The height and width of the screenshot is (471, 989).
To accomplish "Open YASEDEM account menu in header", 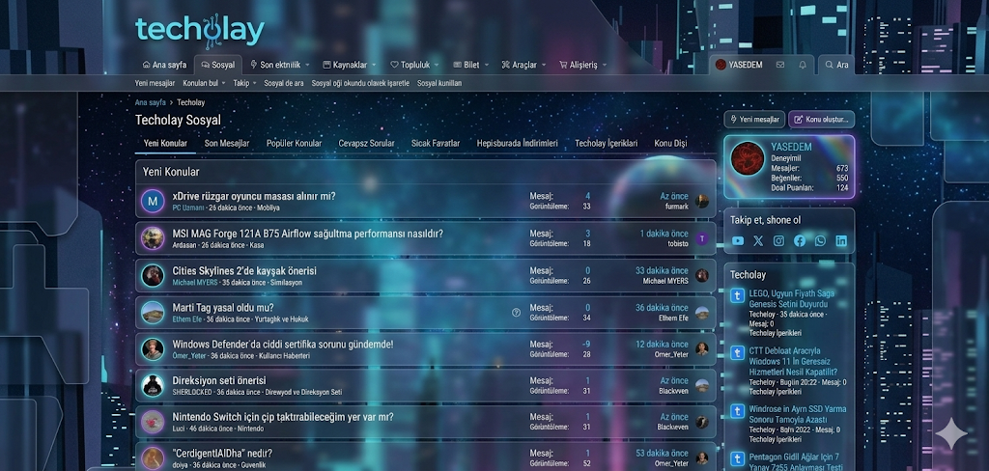I will [x=739, y=65].
